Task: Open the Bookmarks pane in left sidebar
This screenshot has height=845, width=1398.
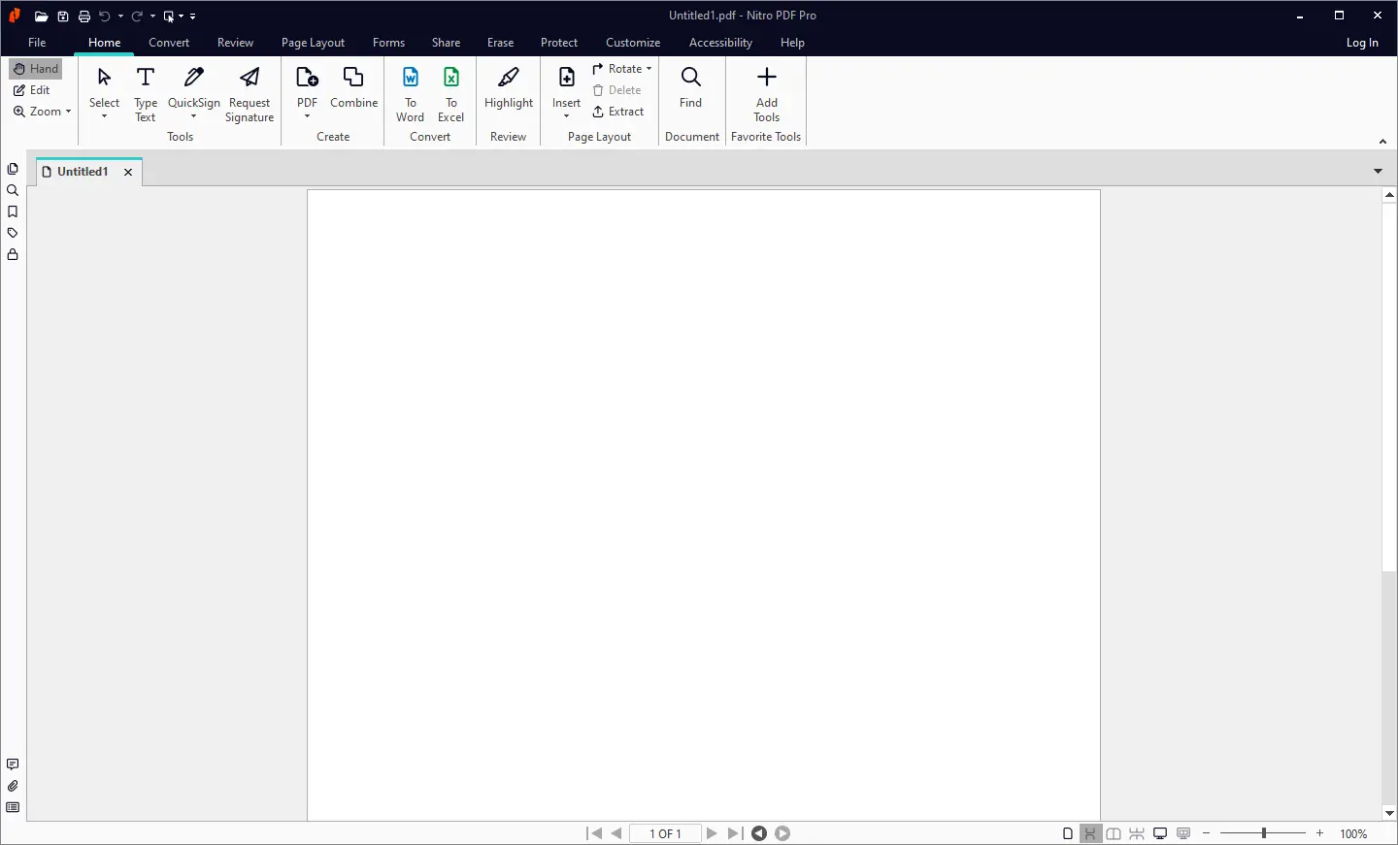Action: [13, 211]
